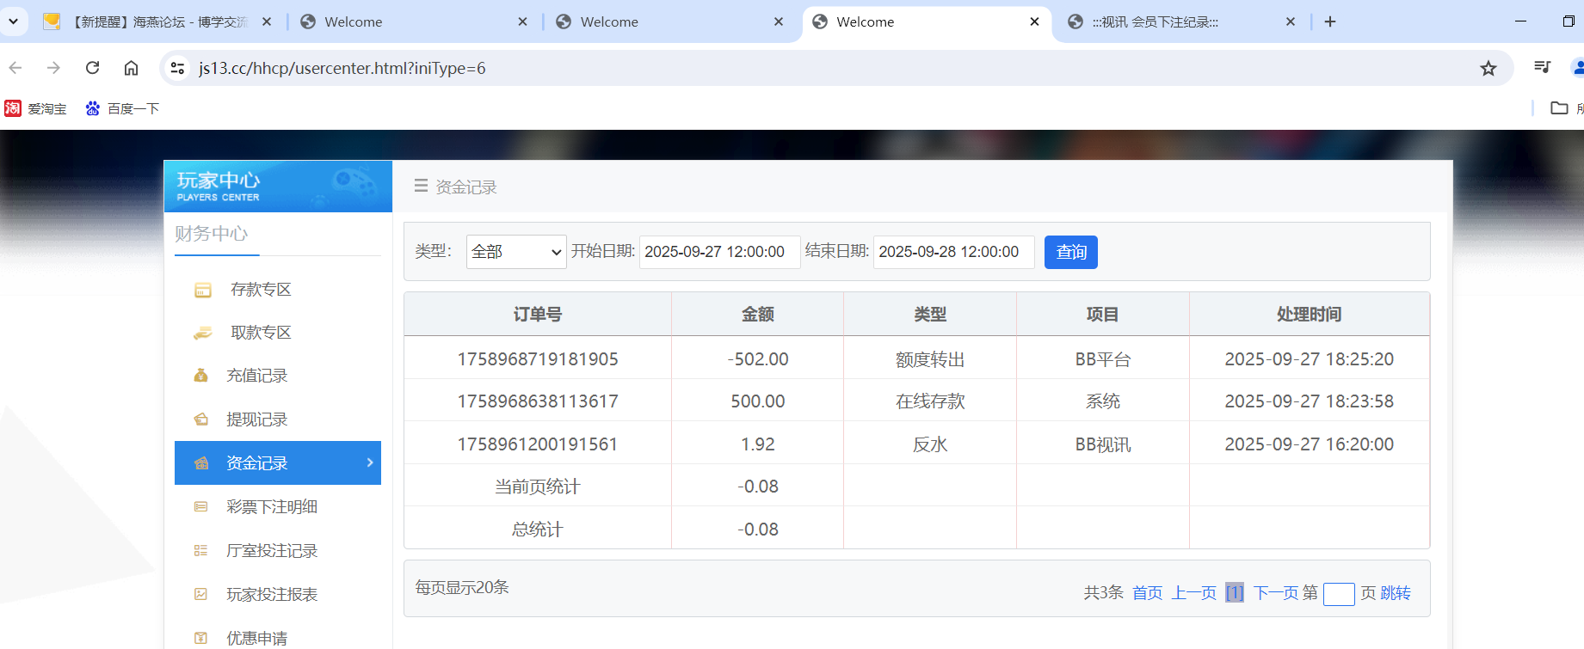Click the page number input box
The height and width of the screenshot is (649, 1584).
click(1338, 594)
